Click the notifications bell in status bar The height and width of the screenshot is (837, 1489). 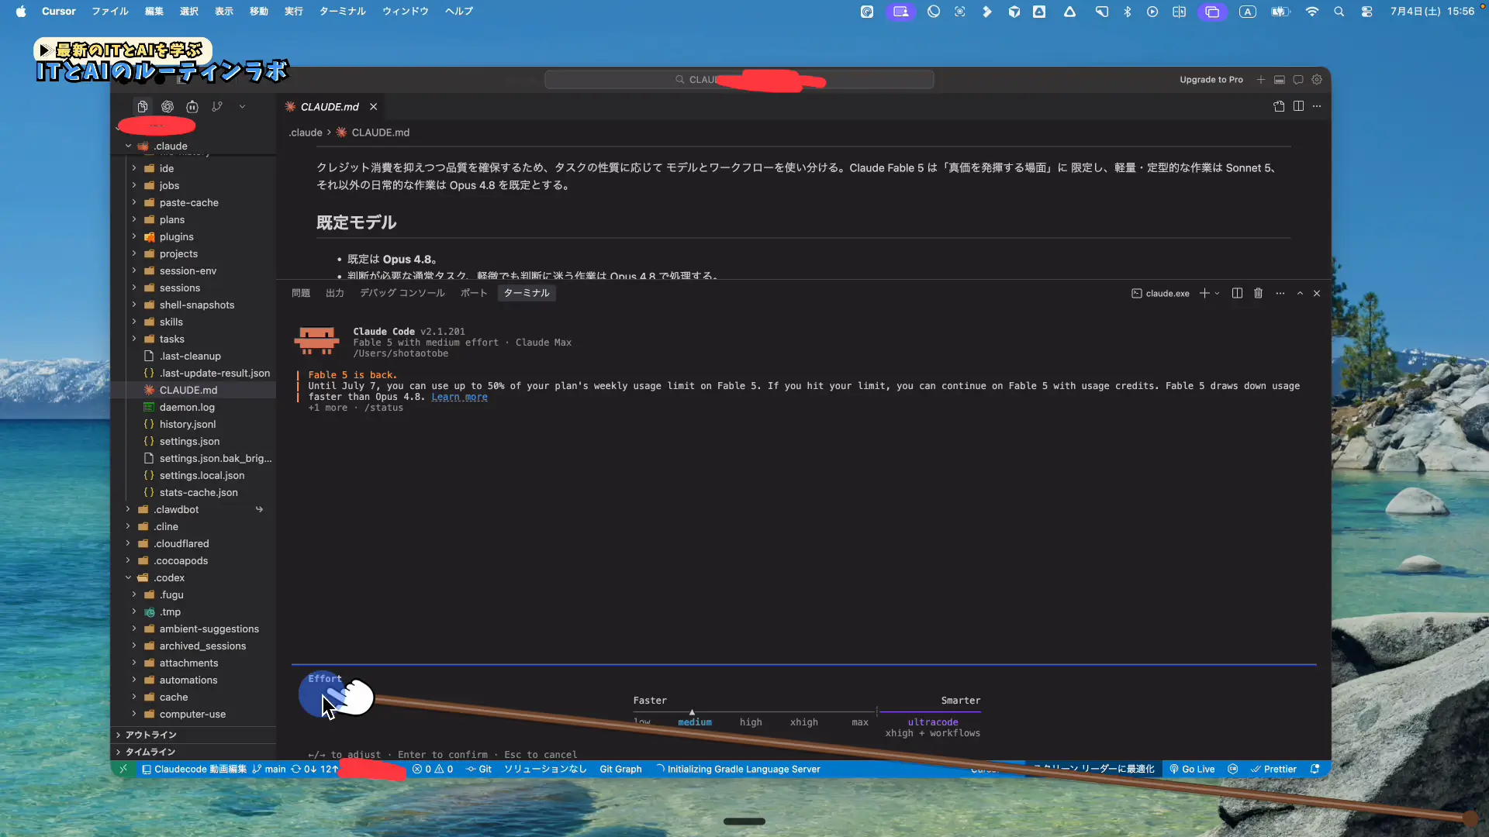pos(1315,769)
